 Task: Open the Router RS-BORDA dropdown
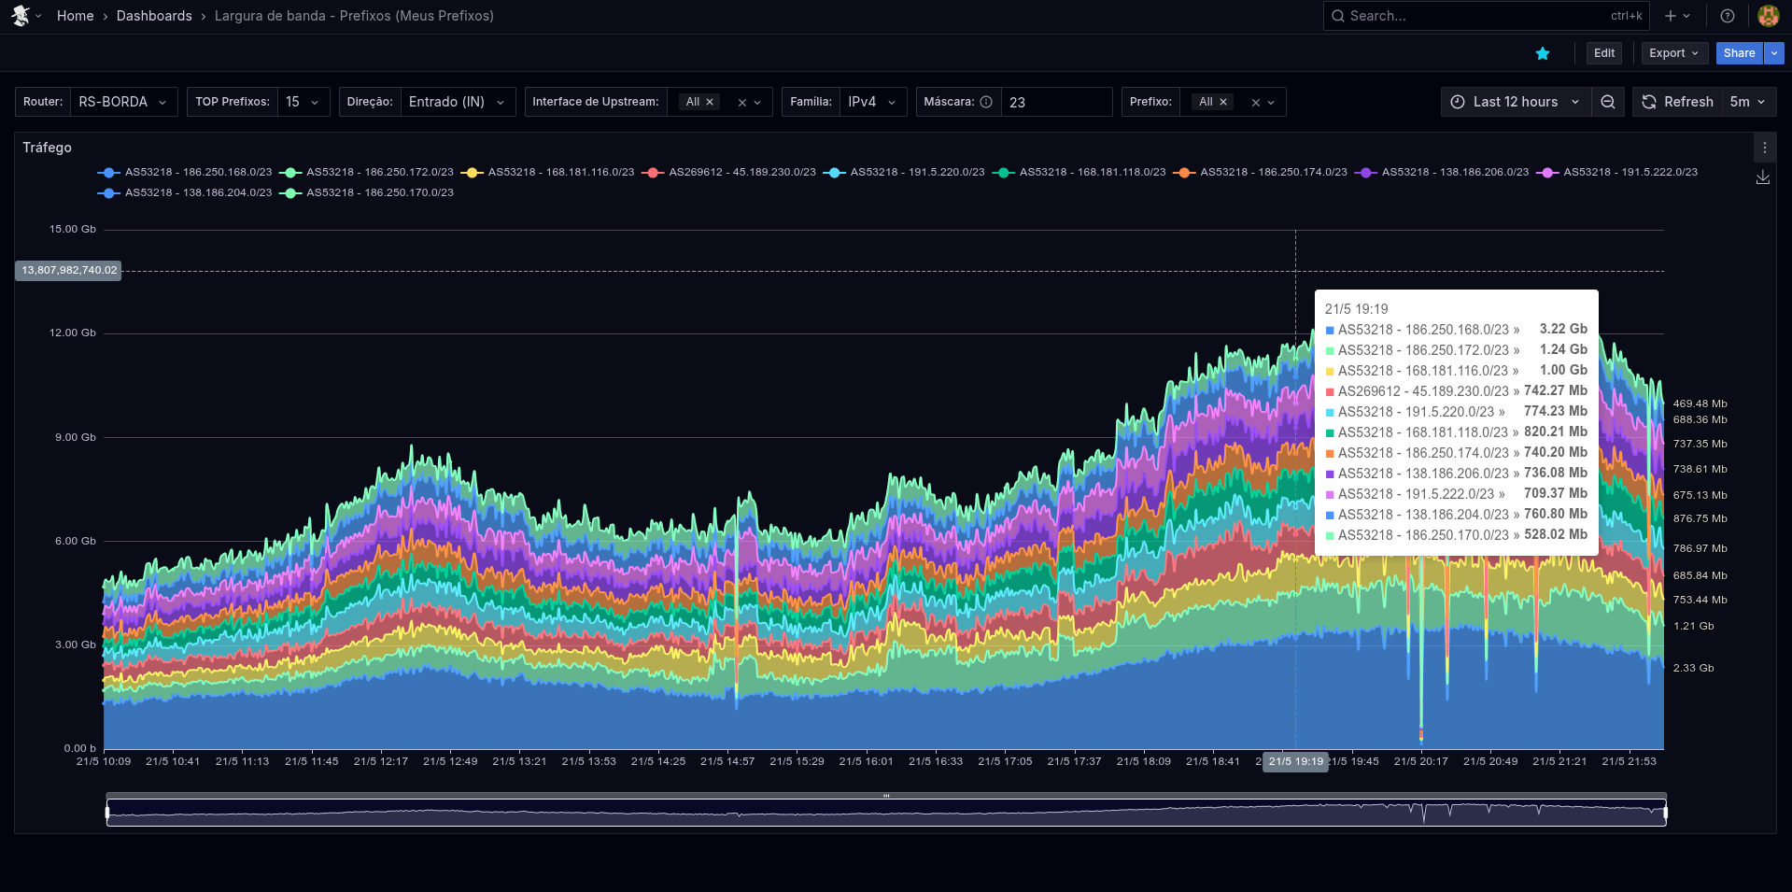point(122,102)
